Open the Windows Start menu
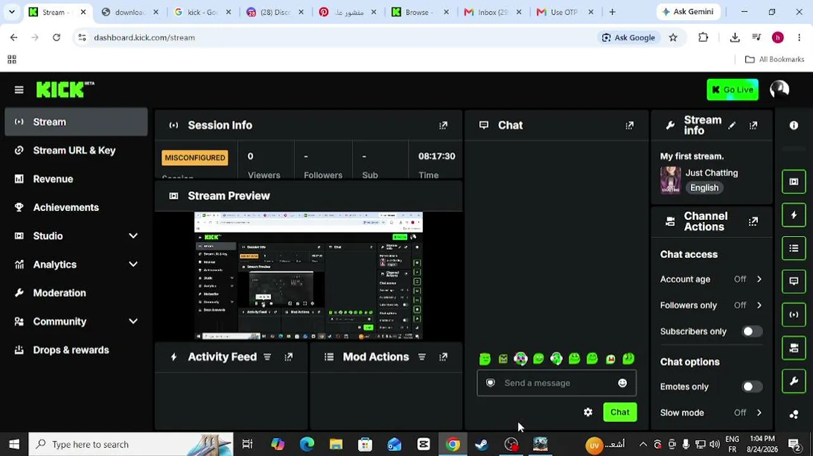The height and width of the screenshot is (456, 813). click(x=14, y=445)
